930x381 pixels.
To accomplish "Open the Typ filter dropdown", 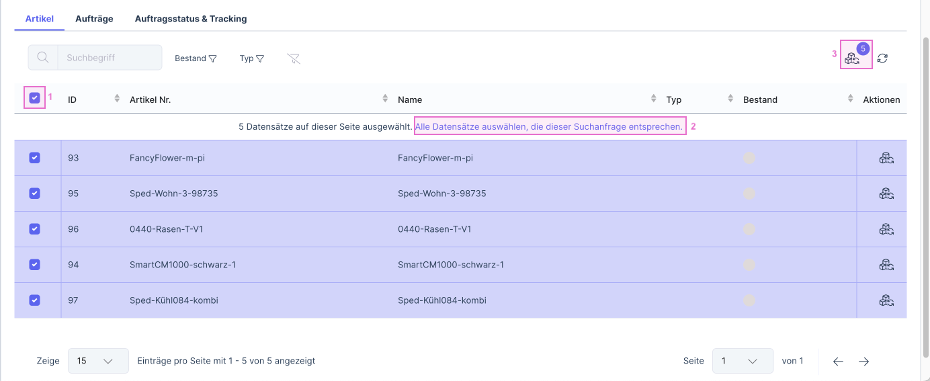I will tap(251, 58).
